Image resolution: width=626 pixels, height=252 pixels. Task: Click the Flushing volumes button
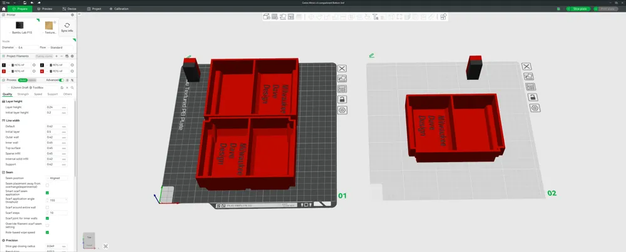point(44,56)
